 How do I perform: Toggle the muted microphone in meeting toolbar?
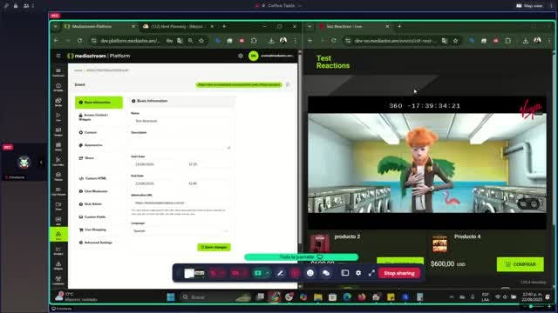(214, 273)
